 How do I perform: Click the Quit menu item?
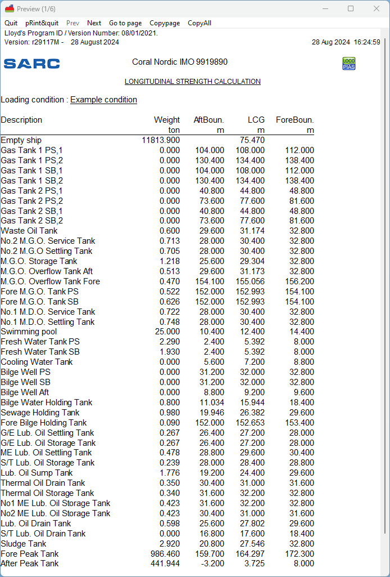pyautogui.click(x=11, y=23)
